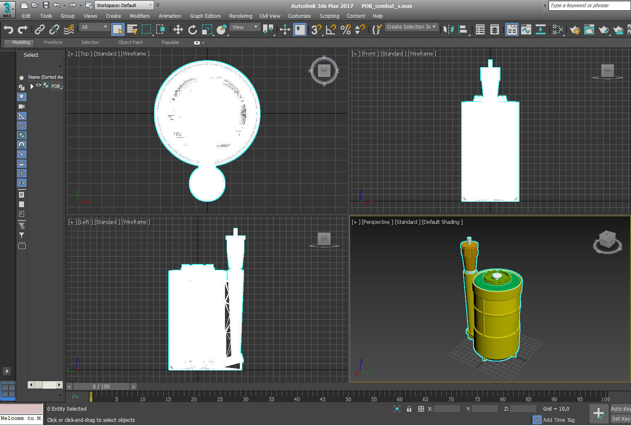Toggle the Scene Explorer icon
Screen dimensions: 631x426
[x=480, y=29]
